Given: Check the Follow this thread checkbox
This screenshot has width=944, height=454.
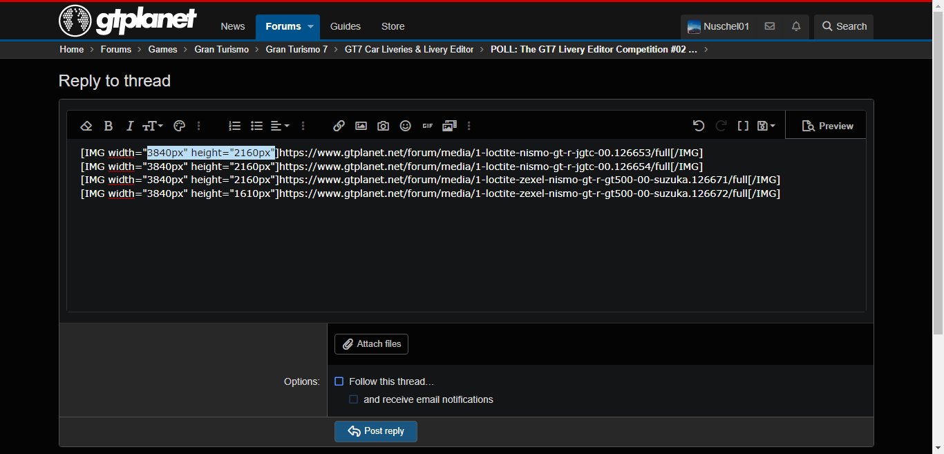Looking at the screenshot, I should (x=339, y=381).
